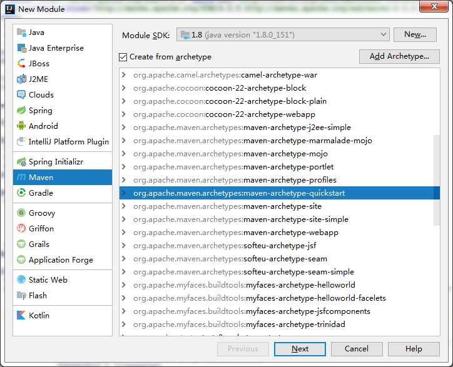Select Java Enterprise module type

[x=56, y=48]
